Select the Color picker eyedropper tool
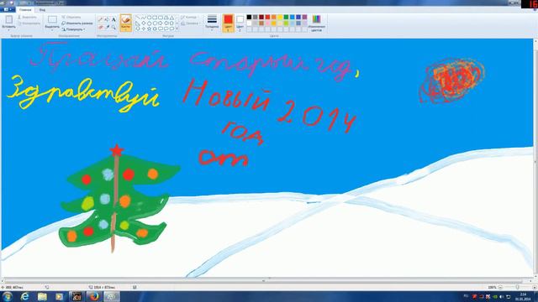Screen dimensions: 538x302 click(x=107, y=27)
